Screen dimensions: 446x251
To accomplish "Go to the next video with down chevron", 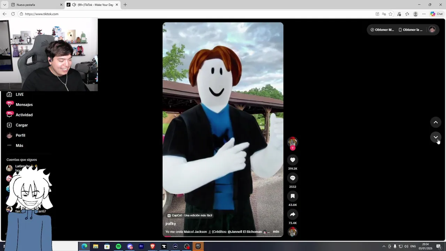I will click(436, 137).
